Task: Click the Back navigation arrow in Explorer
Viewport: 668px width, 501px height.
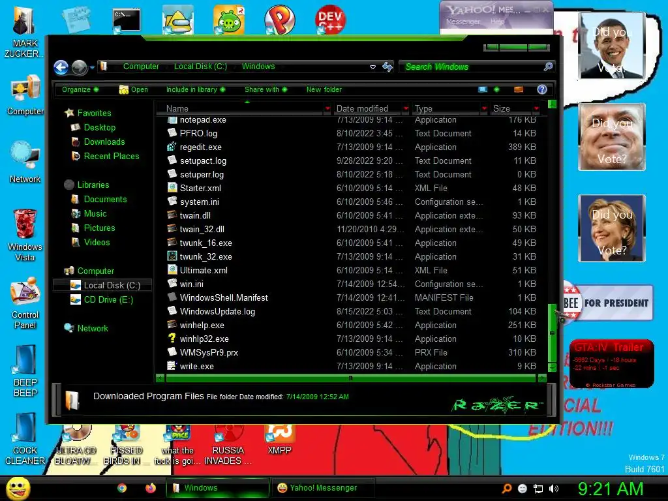Action: click(x=61, y=67)
